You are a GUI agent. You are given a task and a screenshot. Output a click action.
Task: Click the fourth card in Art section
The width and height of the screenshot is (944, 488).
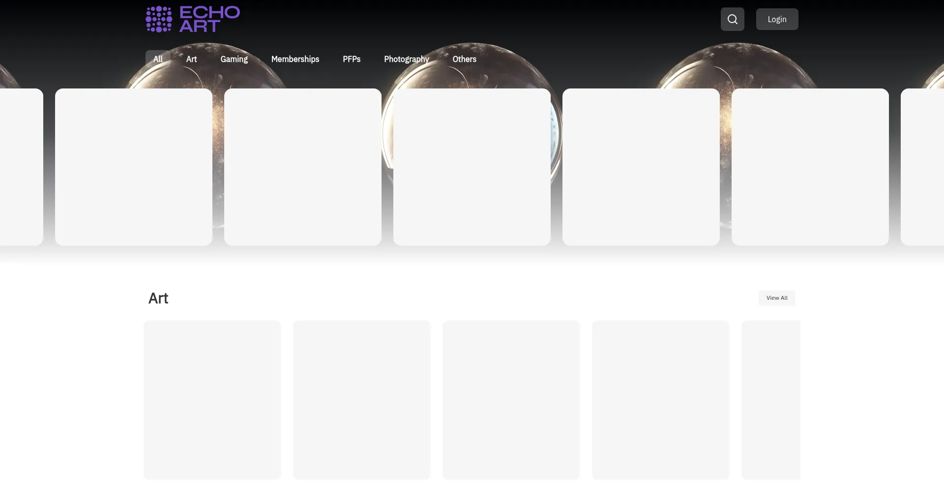click(661, 400)
